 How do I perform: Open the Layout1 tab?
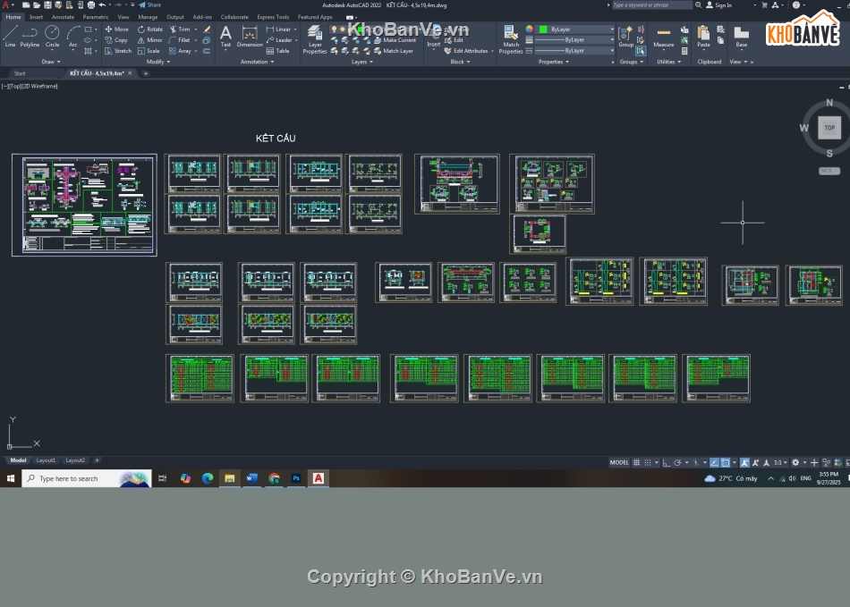(x=46, y=460)
